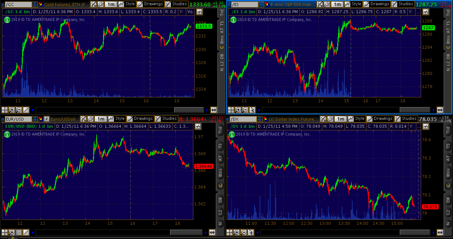Click the /ES chart horizontal scrollbar thumb

(x=415, y=110)
